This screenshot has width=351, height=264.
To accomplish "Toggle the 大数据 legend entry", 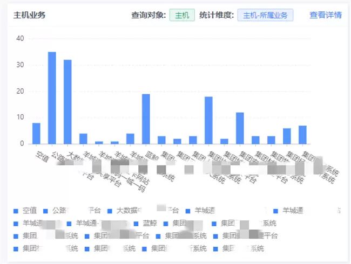I will coord(127,210).
